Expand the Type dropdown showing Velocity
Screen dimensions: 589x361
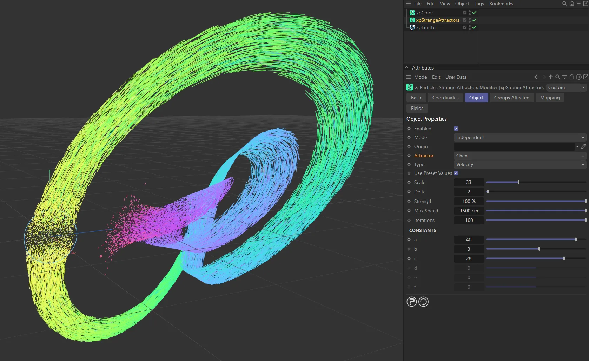pos(520,164)
